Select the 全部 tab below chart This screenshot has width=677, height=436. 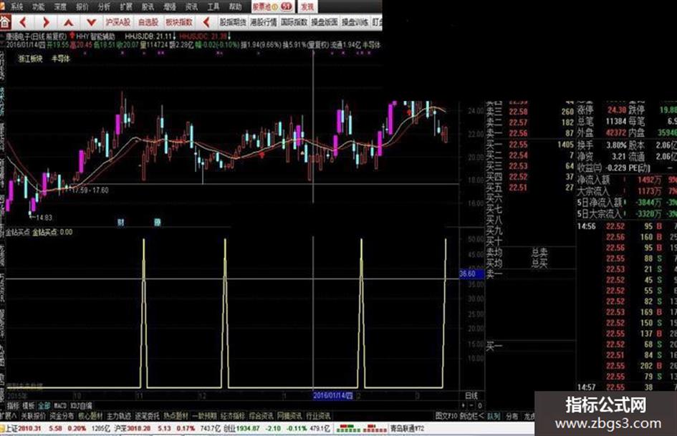[44, 405]
